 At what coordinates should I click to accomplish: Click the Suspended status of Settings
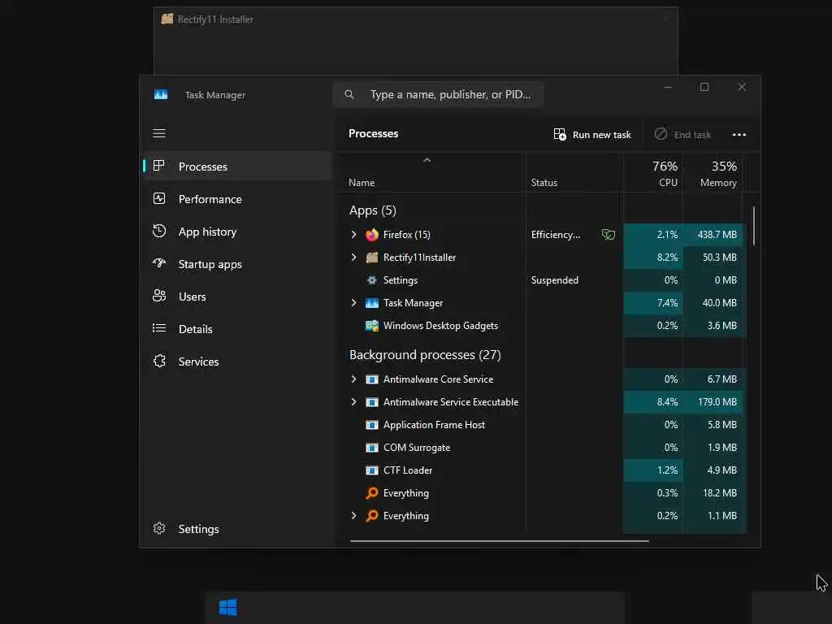point(554,280)
